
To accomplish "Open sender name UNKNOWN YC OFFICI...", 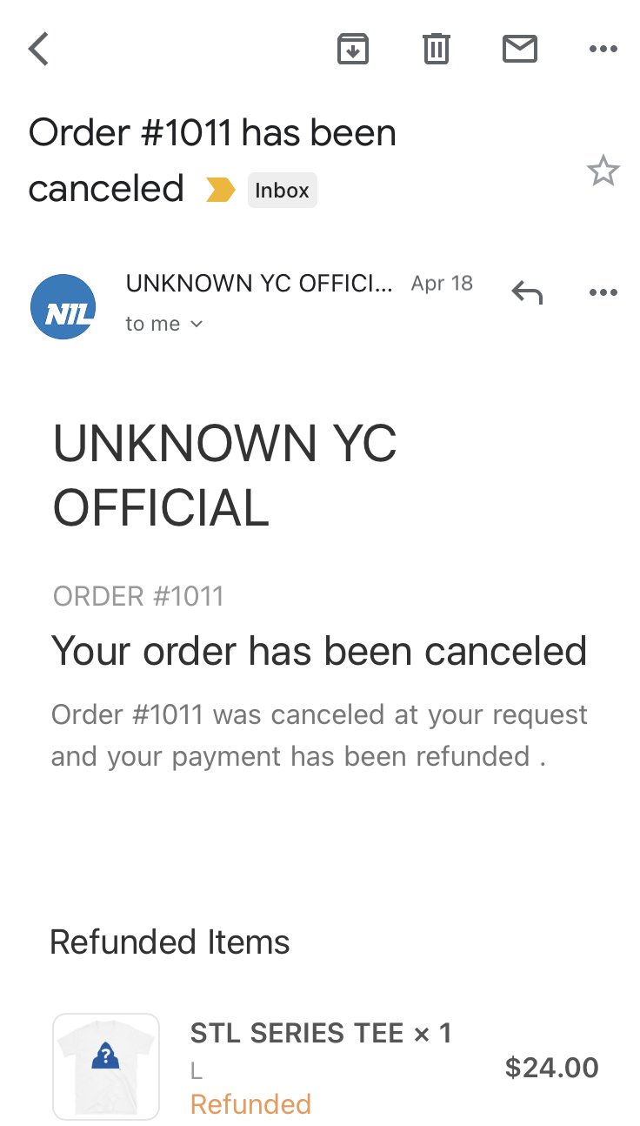I will point(259,283).
